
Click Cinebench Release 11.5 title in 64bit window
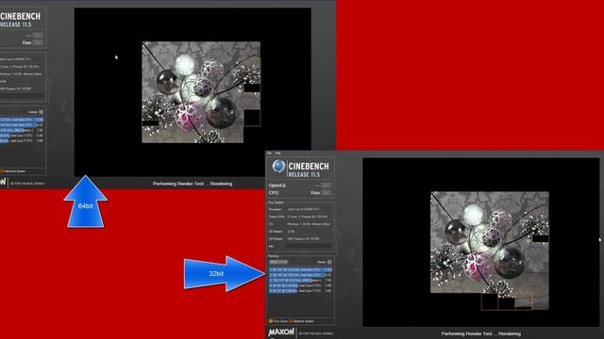(x=21, y=20)
